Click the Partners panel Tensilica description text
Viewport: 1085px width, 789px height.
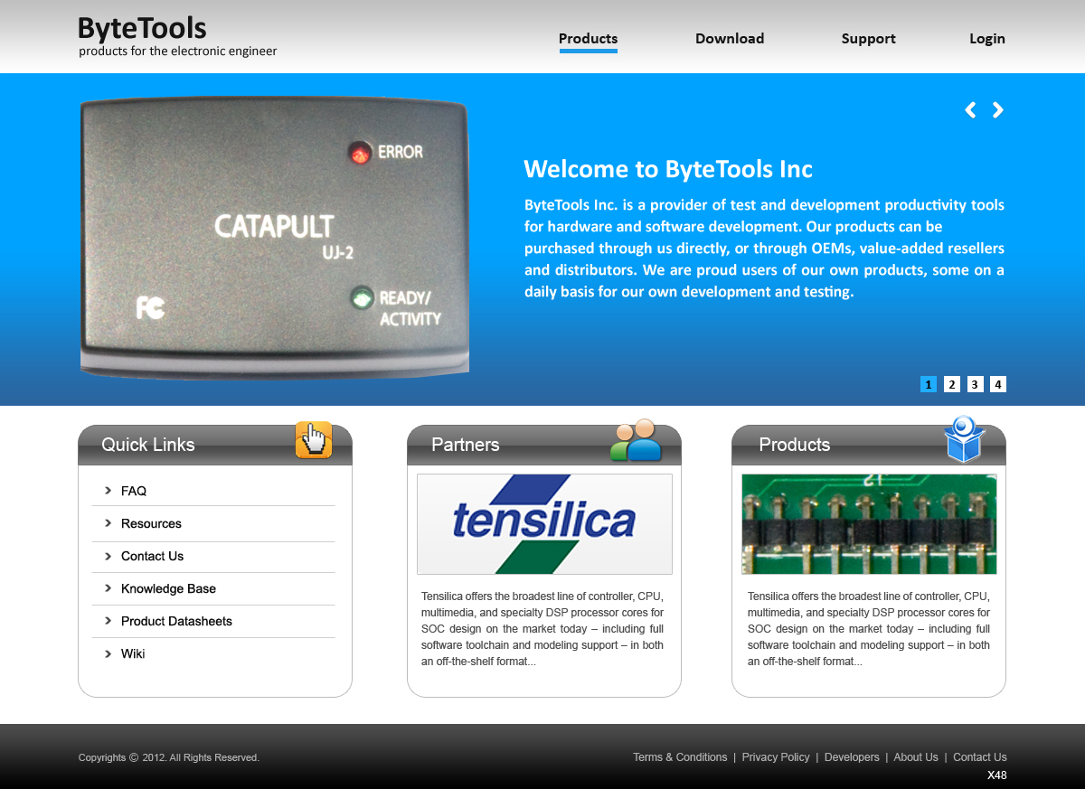tap(542, 629)
